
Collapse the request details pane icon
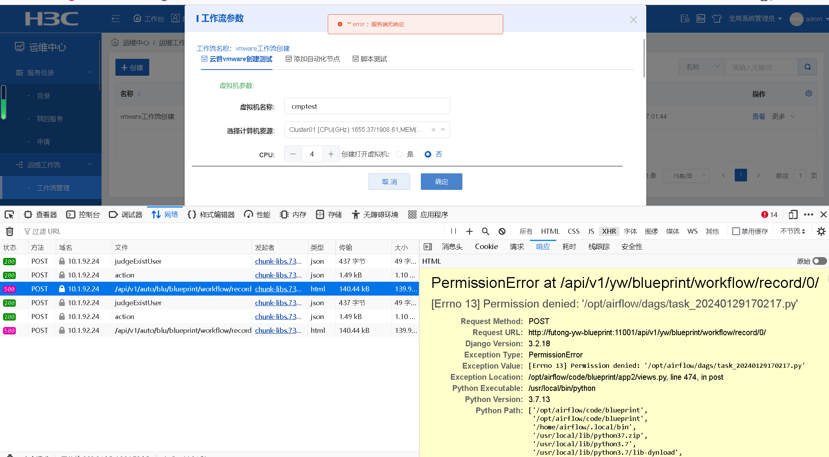coord(428,247)
